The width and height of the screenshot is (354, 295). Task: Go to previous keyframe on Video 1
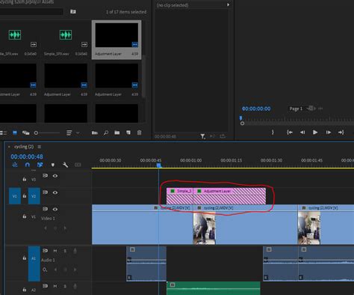(46, 228)
